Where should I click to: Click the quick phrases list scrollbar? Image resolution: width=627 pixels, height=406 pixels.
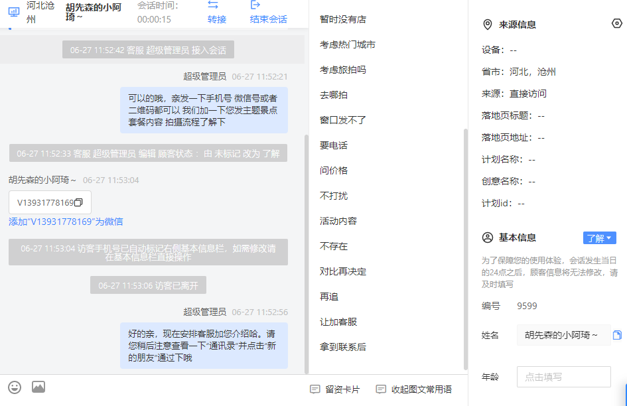click(x=466, y=249)
